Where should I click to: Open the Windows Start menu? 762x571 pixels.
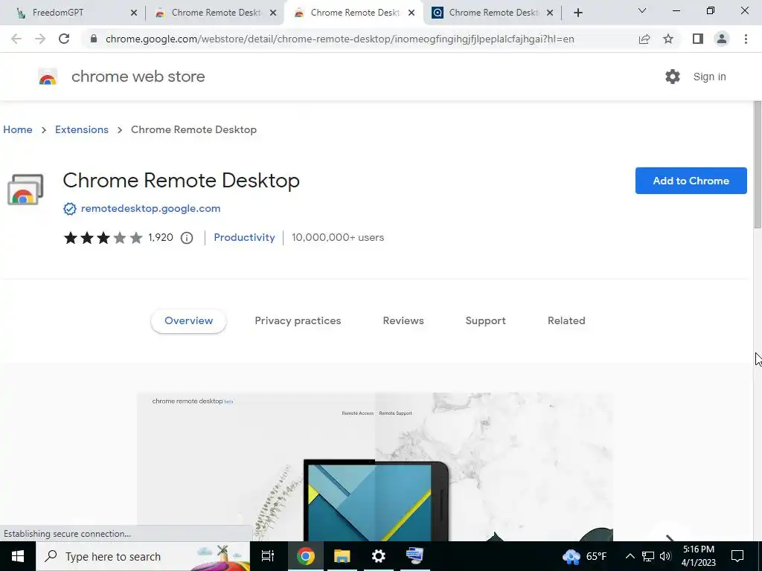[18, 556]
